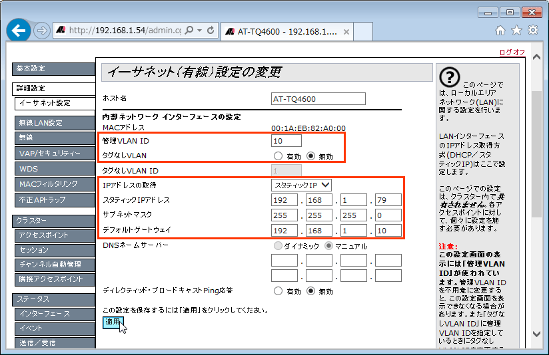
Task: Open 無線LAN設定 sidebar item
Action: click(x=55, y=123)
